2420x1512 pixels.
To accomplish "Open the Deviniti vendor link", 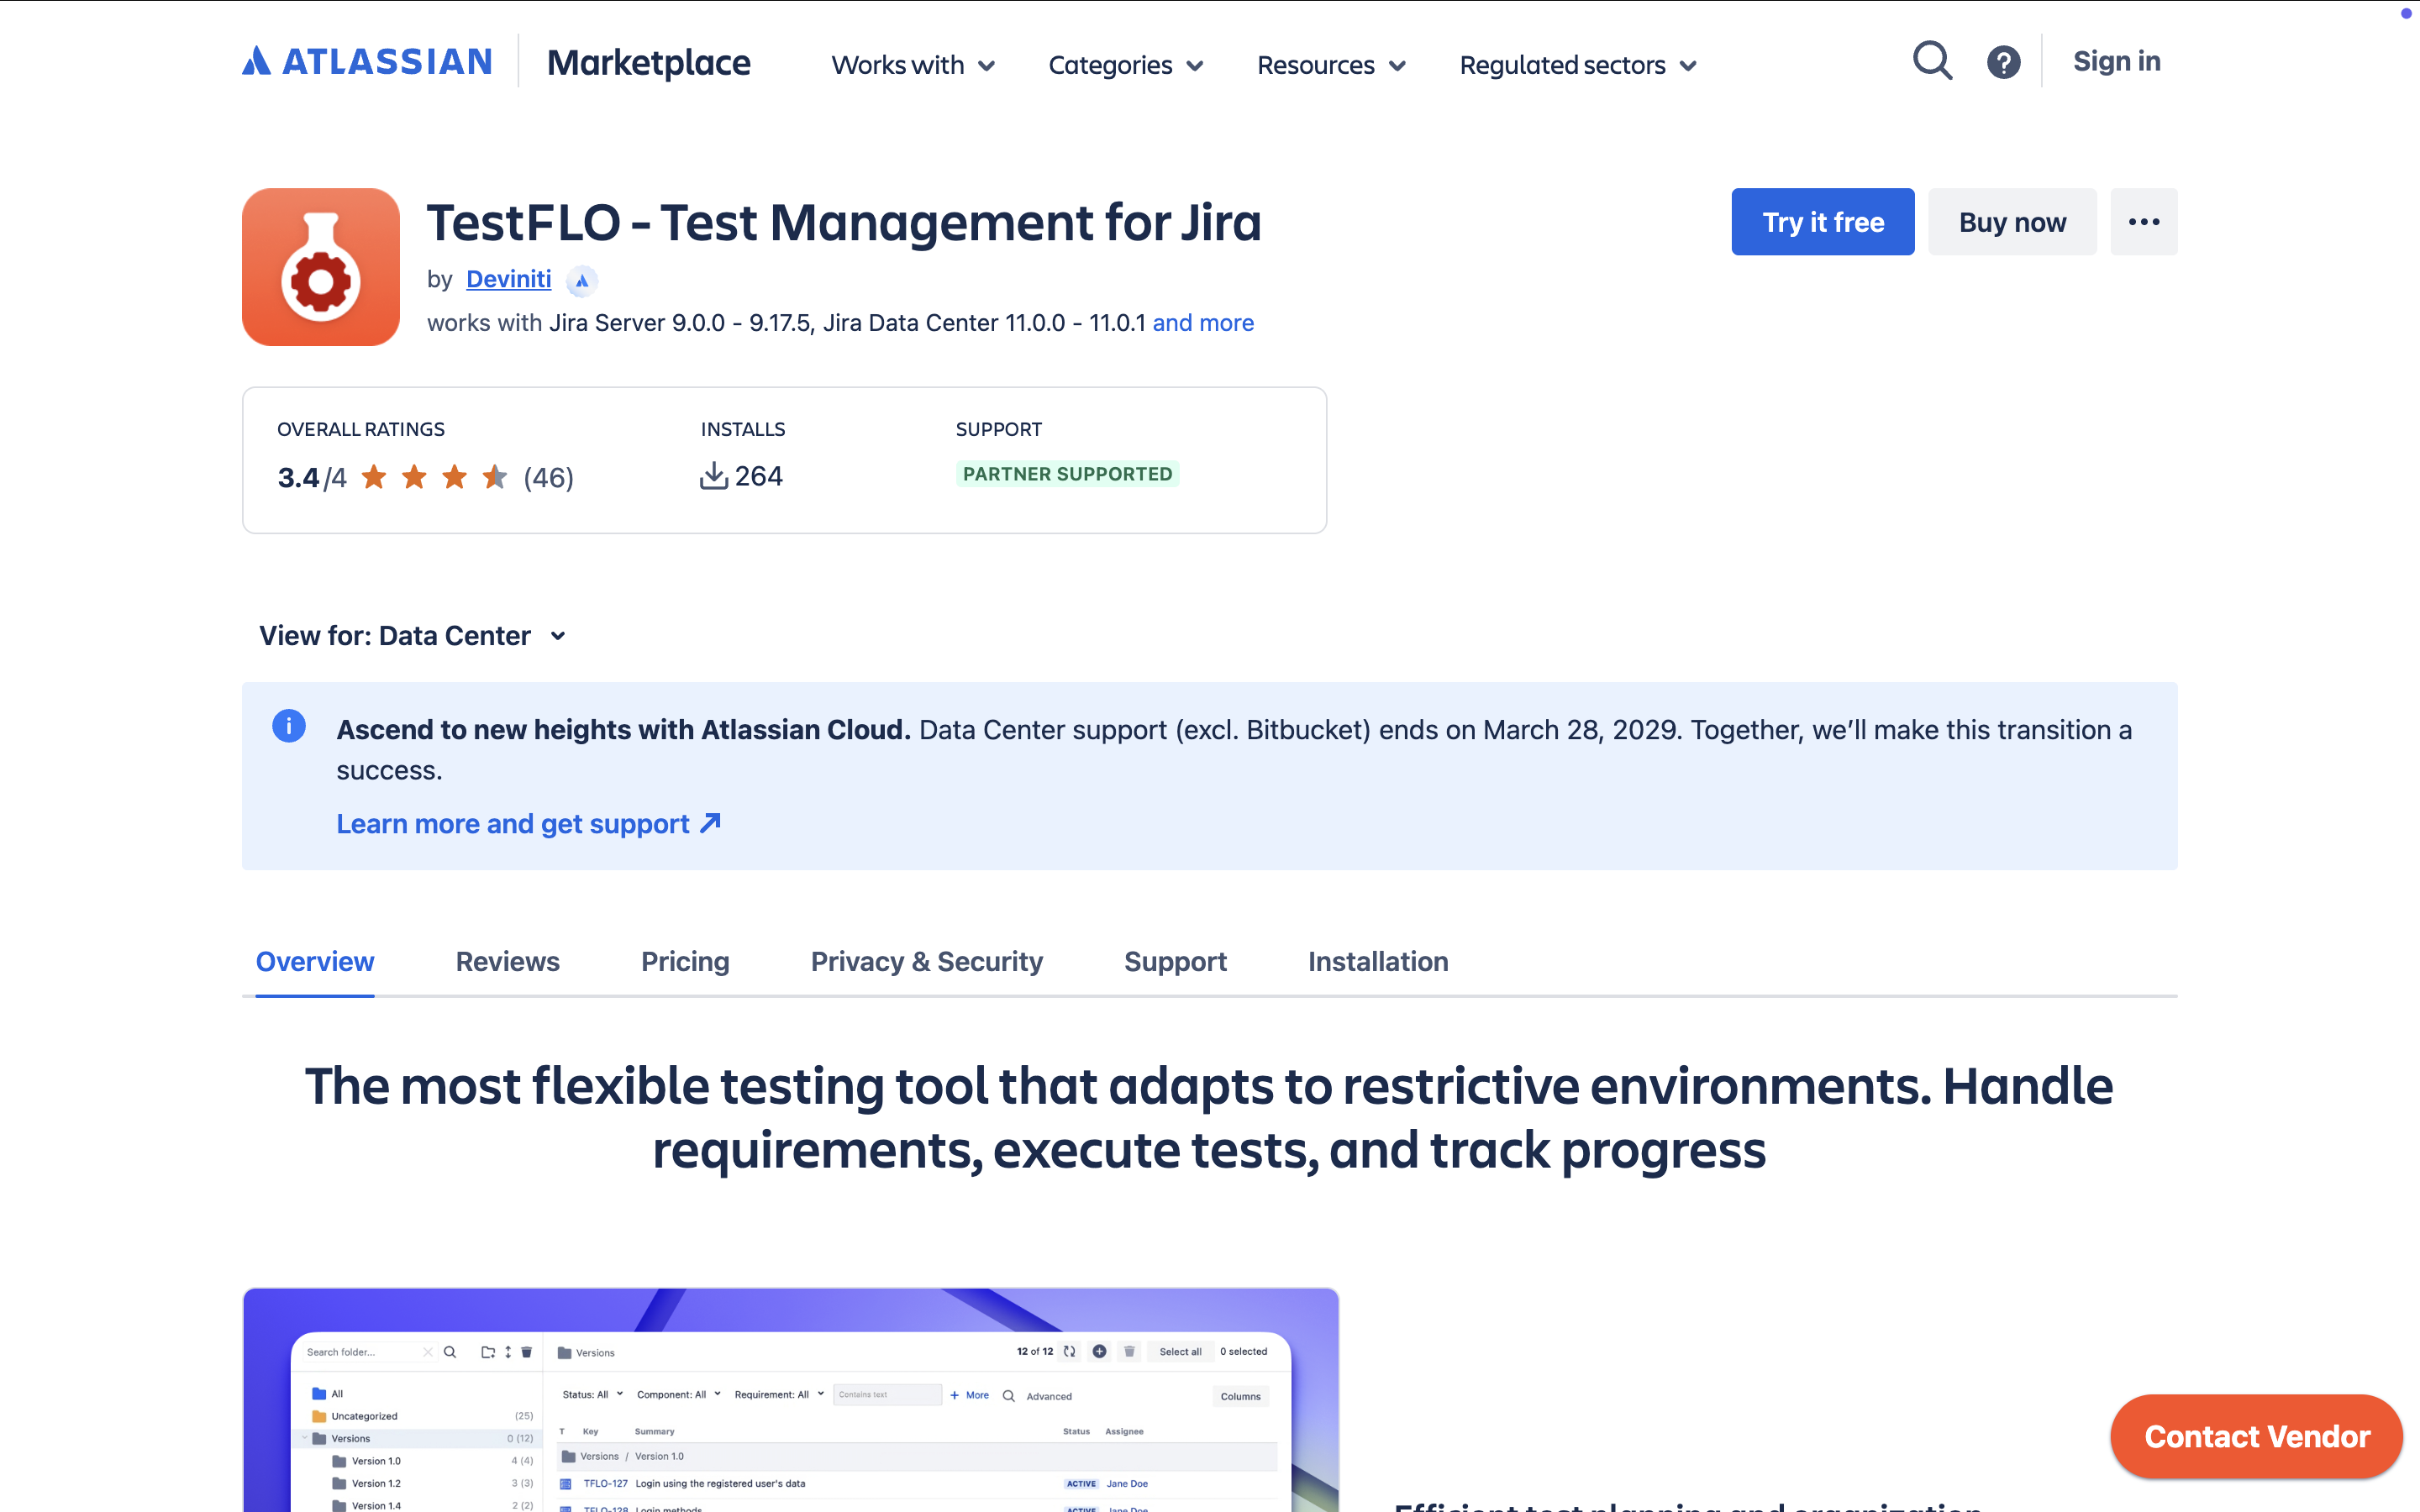I will click(508, 279).
